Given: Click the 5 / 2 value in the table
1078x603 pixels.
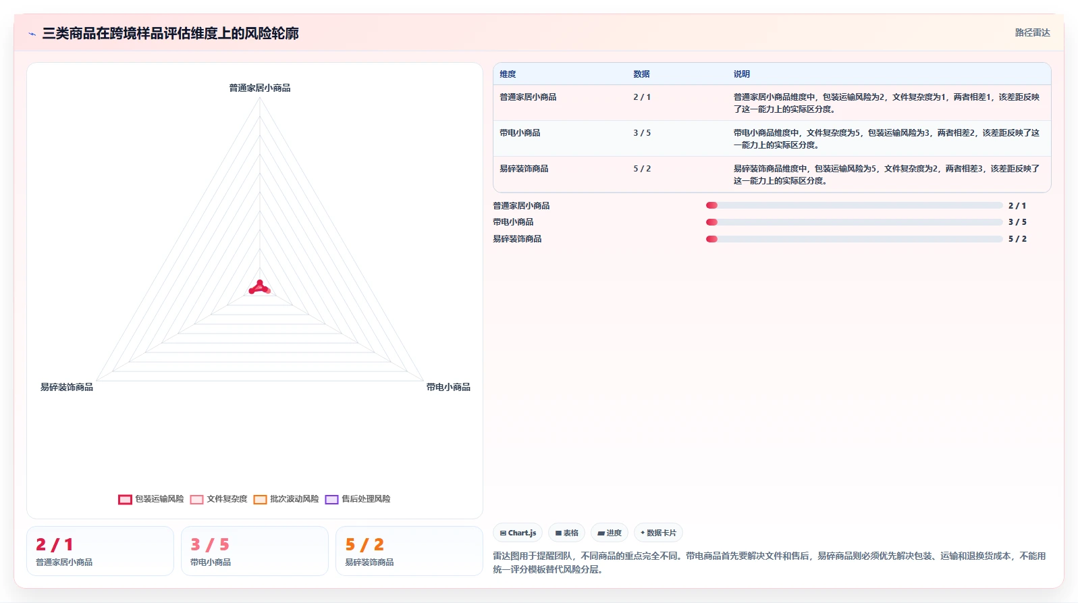Looking at the screenshot, I should pos(642,169).
